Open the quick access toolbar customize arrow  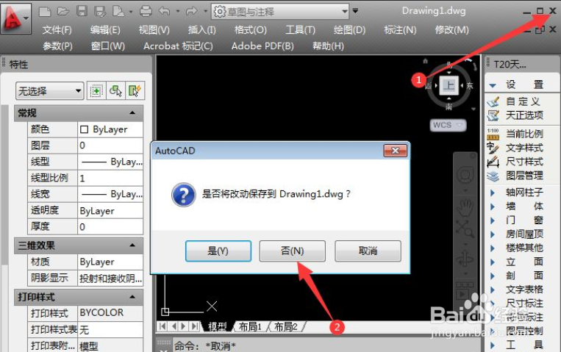(355, 11)
